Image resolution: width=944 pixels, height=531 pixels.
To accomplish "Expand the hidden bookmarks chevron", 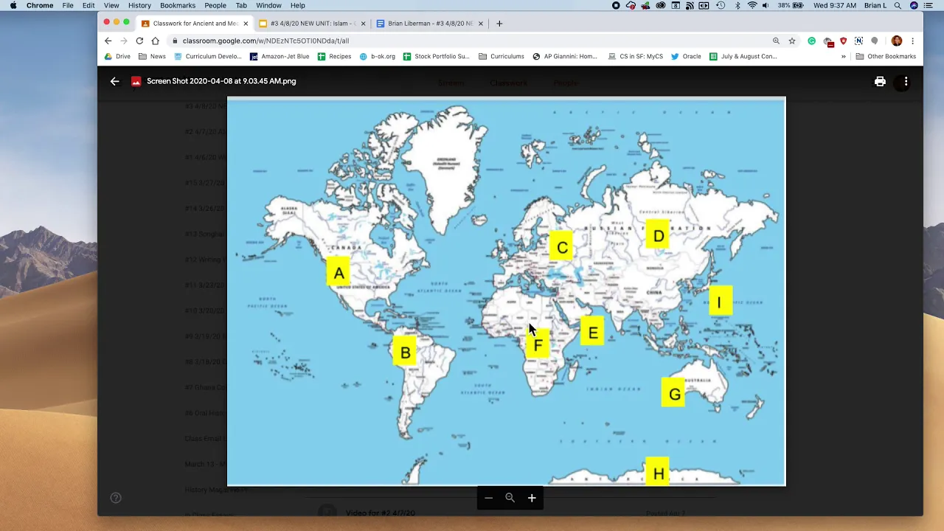I will 844,56.
